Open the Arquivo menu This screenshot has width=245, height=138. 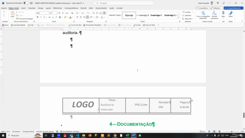(4, 8)
